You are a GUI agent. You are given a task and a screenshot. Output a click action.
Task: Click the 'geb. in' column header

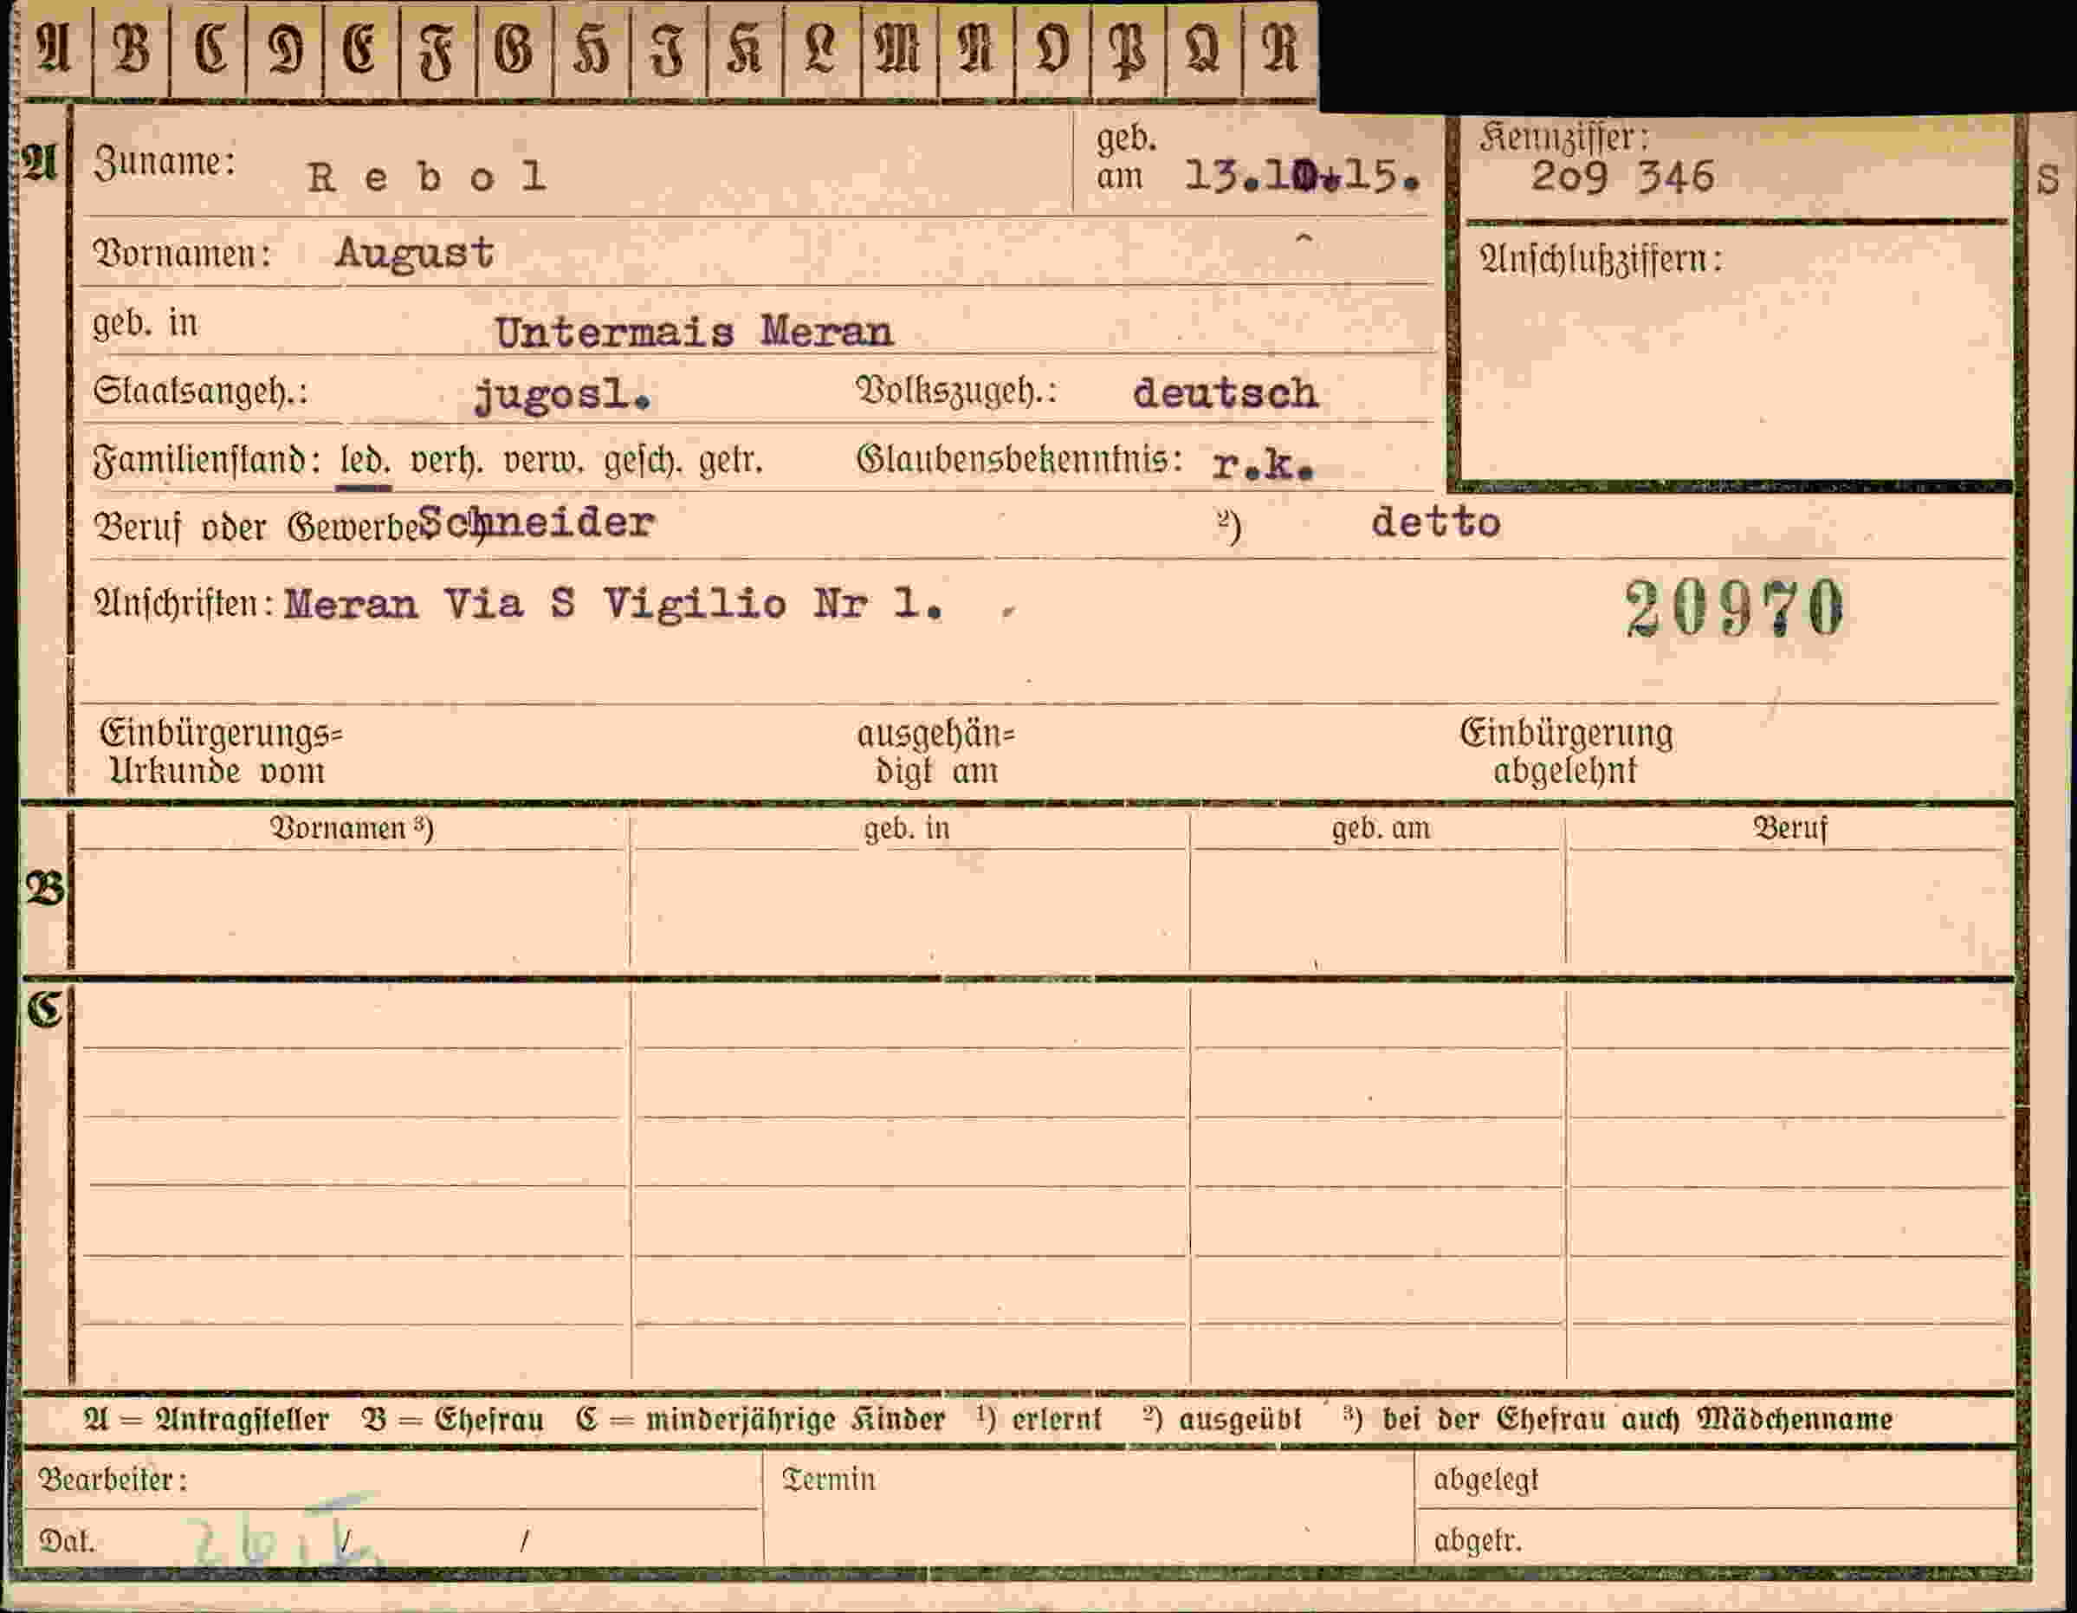pos(907,829)
